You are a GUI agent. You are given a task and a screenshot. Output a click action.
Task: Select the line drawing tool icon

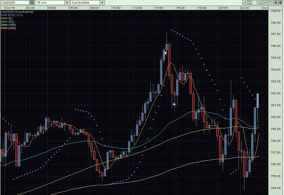(x=245, y=3)
